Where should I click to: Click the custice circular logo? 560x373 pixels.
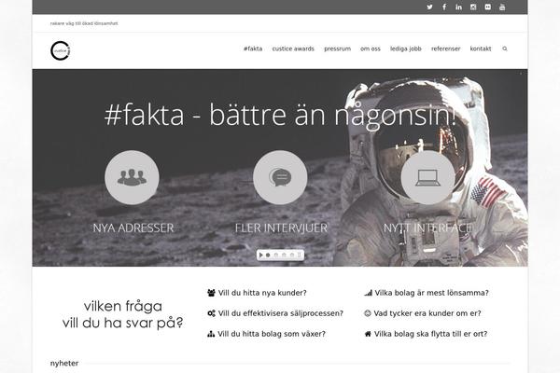pyautogui.click(x=61, y=50)
